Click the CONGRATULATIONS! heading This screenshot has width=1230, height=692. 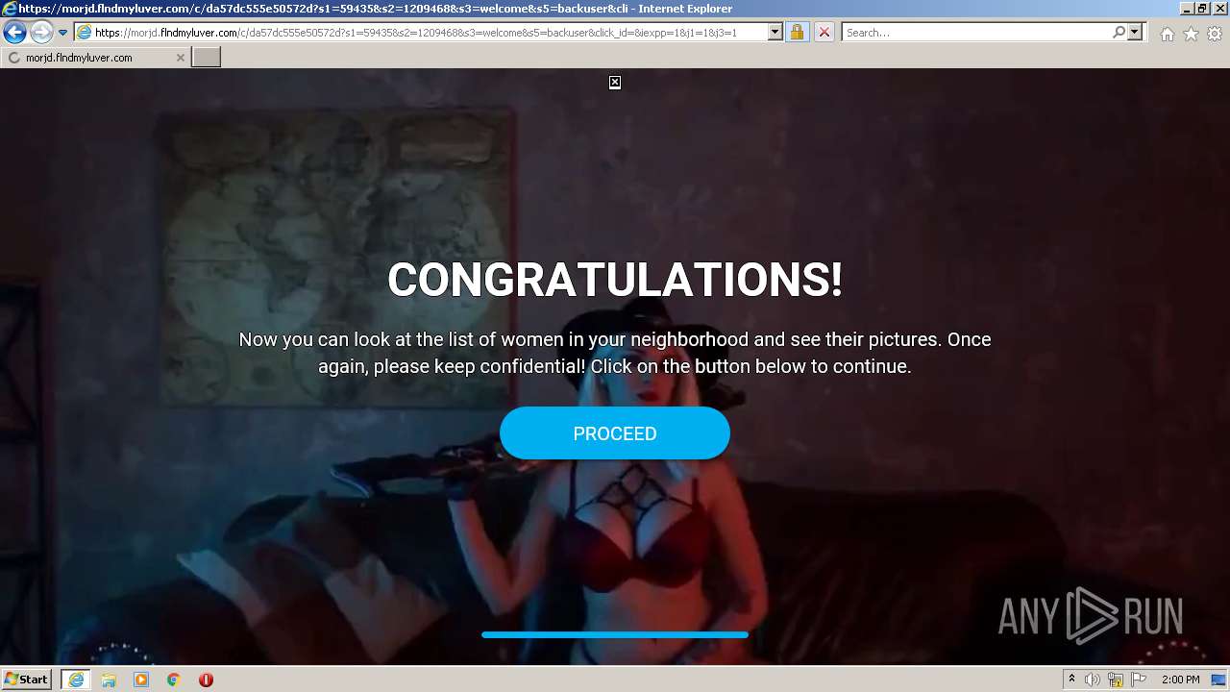(x=615, y=280)
